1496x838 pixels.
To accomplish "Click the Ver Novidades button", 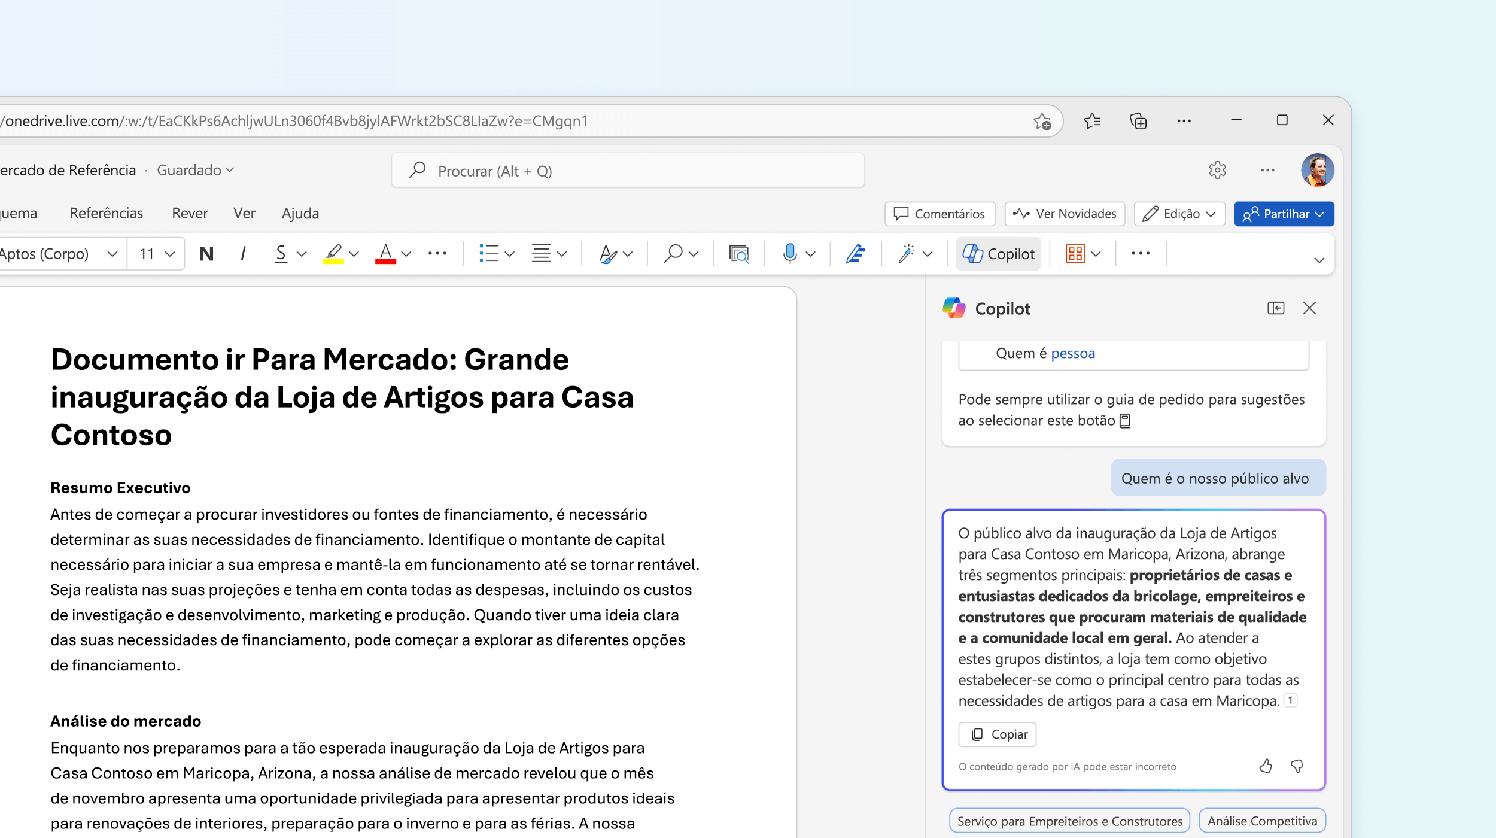I will [x=1065, y=214].
